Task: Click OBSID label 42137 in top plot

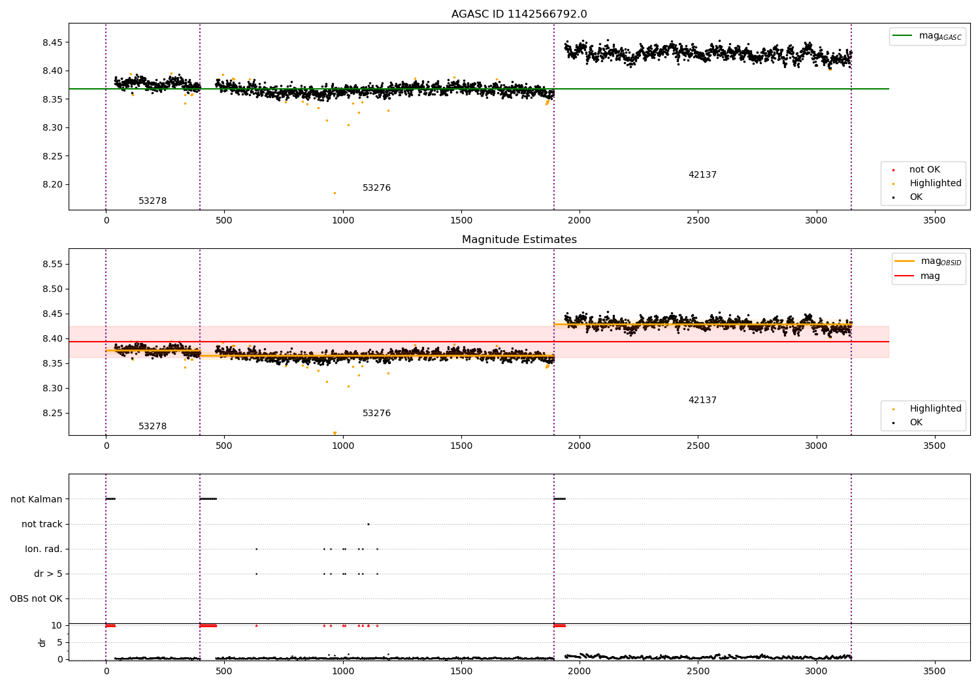Action: [x=702, y=175]
